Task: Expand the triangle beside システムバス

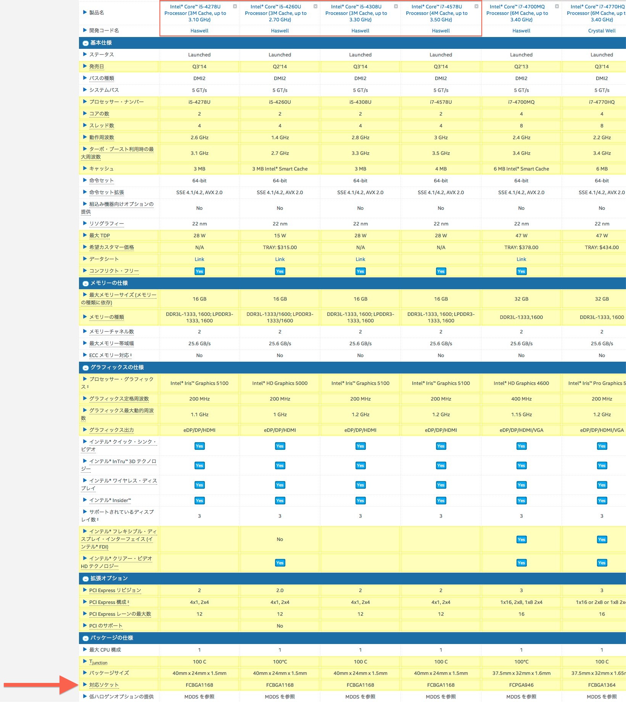Action: pos(85,90)
